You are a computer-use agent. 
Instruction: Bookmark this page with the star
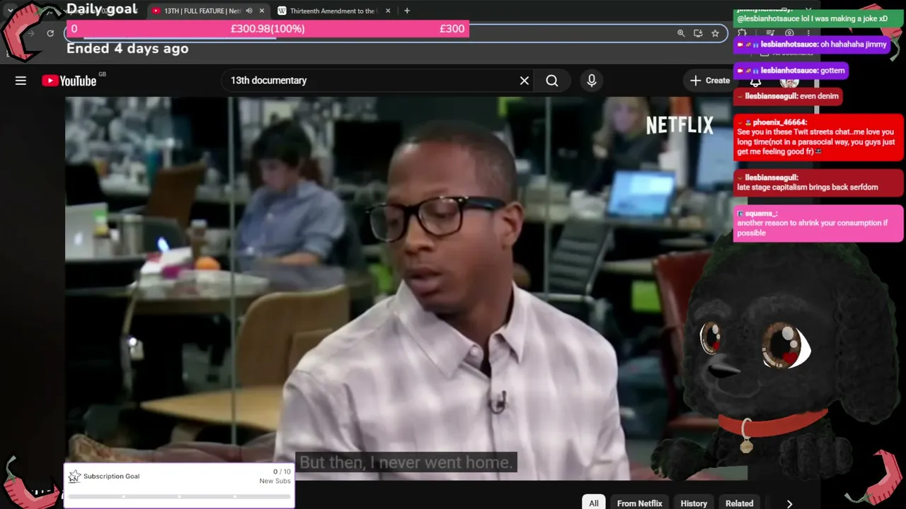tap(715, 33)
